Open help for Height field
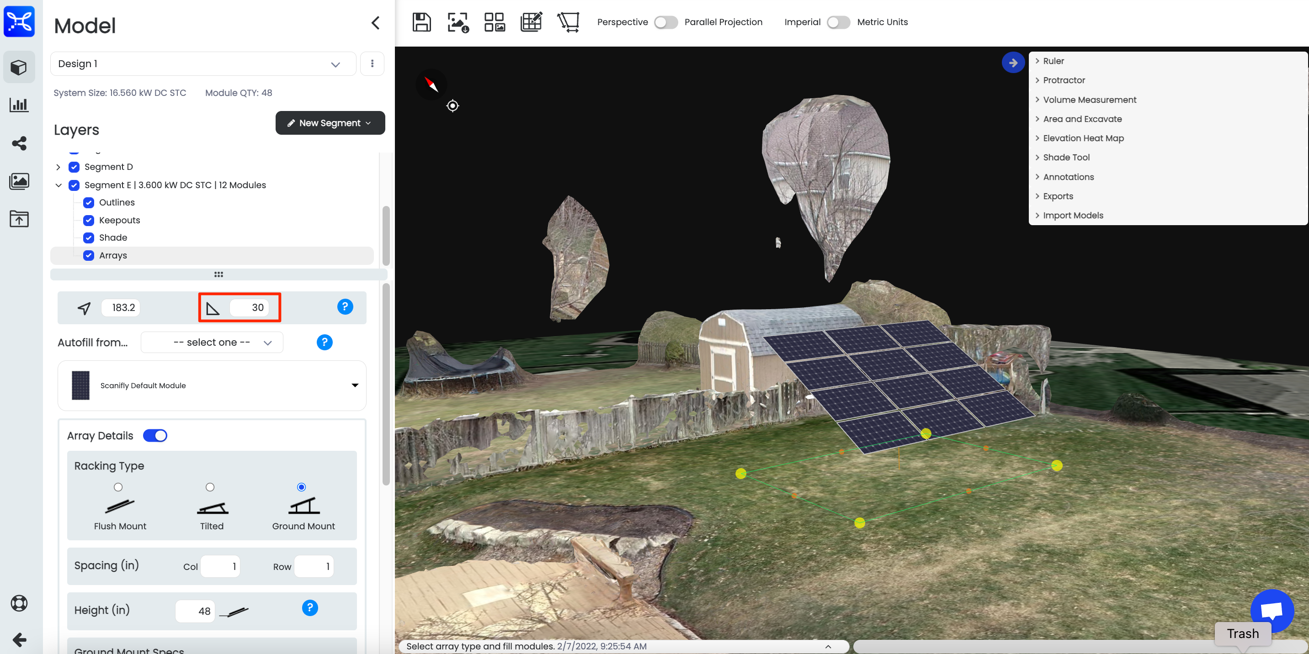Image resolution: width=1309 pixels, height=654 pixels. [x=310, y=608]
